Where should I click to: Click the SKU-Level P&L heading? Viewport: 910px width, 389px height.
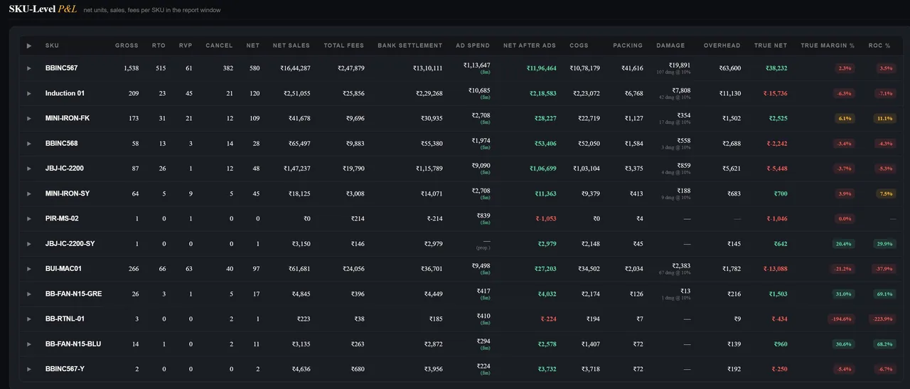43,9
